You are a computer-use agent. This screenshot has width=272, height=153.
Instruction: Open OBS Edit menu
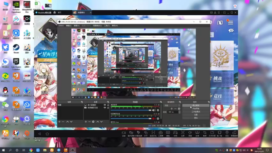point(69,26)
